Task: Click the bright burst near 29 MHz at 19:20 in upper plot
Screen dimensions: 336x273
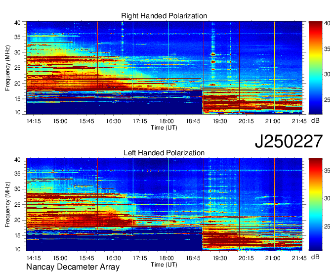Action: coord(213,54)
